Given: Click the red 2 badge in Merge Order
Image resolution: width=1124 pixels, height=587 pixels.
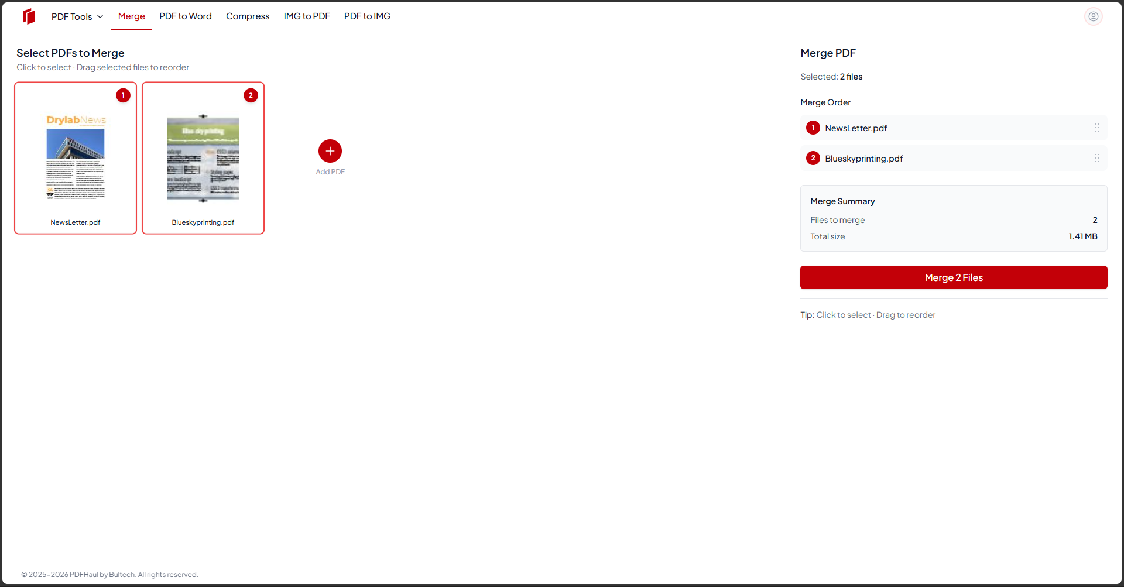Looking at the screenshot, I should pos(813,158).
